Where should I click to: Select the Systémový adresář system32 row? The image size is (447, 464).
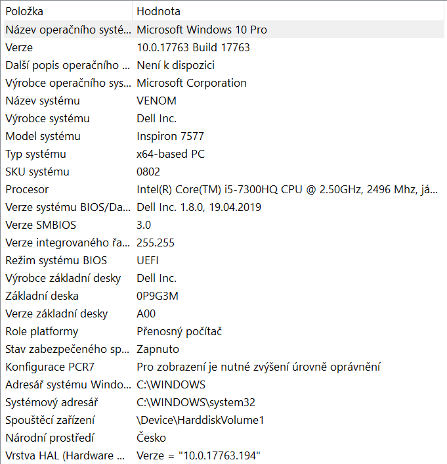195,402
